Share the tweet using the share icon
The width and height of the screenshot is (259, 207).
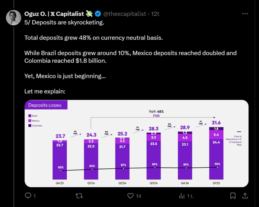245,196
